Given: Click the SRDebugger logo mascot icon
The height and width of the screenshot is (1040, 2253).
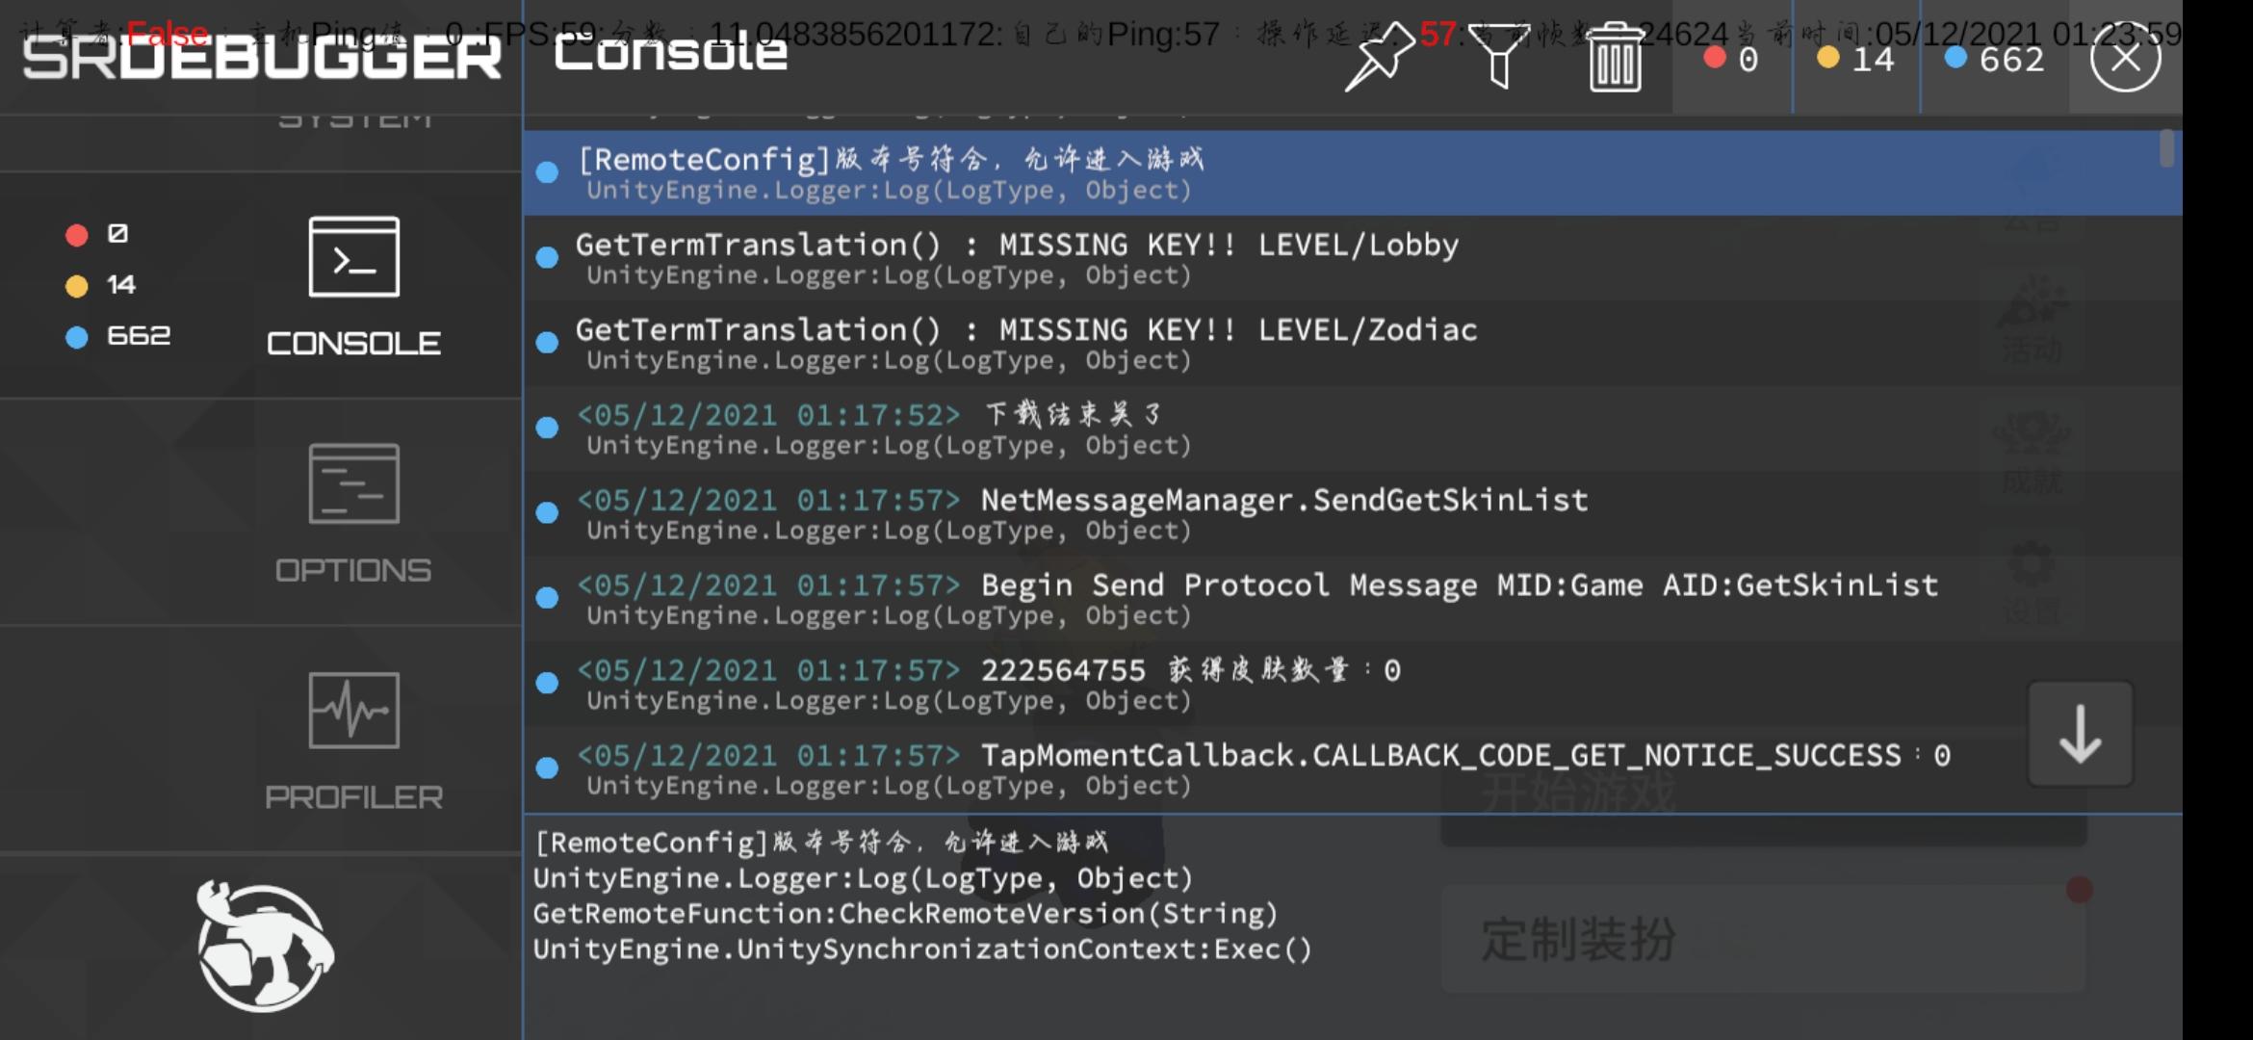Looking at the screenshot, I should coord(264,946).
